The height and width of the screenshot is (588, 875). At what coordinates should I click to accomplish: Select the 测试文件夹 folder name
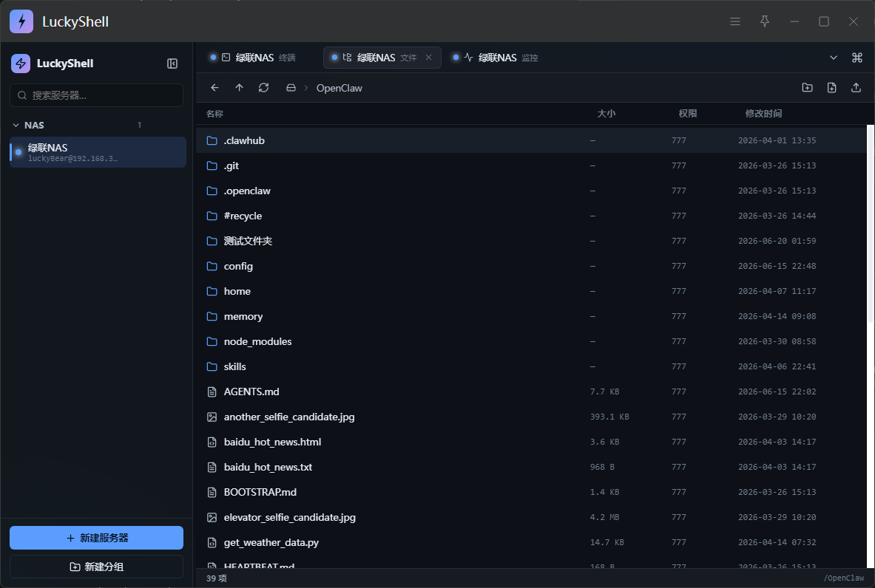pos(249,241)
